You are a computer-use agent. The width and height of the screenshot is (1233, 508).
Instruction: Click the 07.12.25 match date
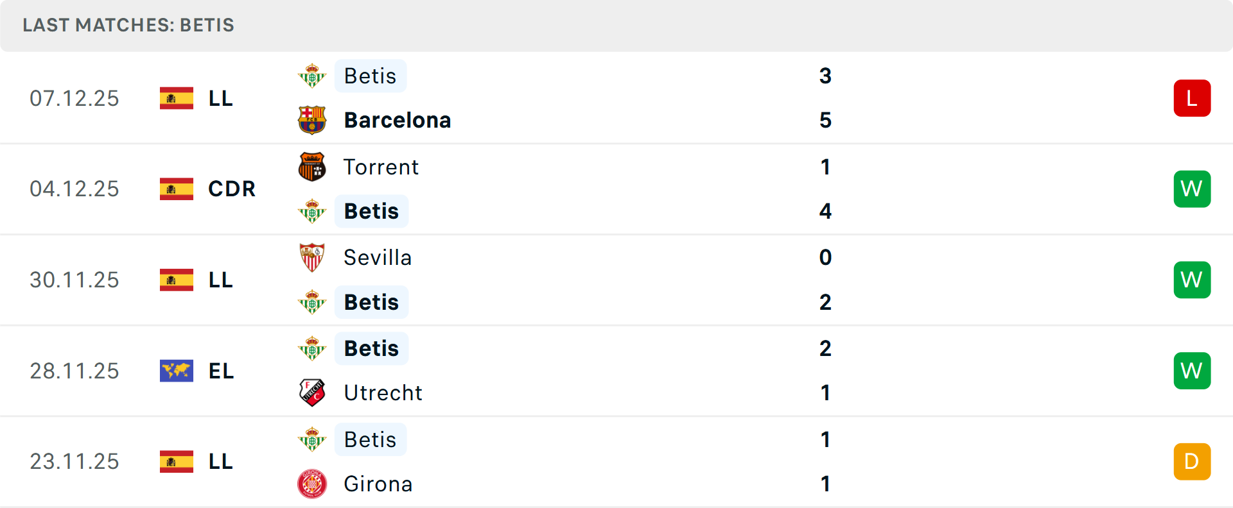pyautogui.click(x=74, y=98)
